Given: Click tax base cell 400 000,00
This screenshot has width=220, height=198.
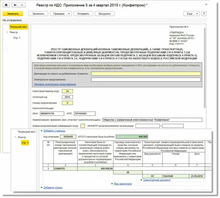Looking at the screenshot, I should 95,169.
